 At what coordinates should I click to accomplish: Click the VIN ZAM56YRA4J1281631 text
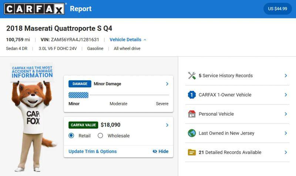pos(70,40)
